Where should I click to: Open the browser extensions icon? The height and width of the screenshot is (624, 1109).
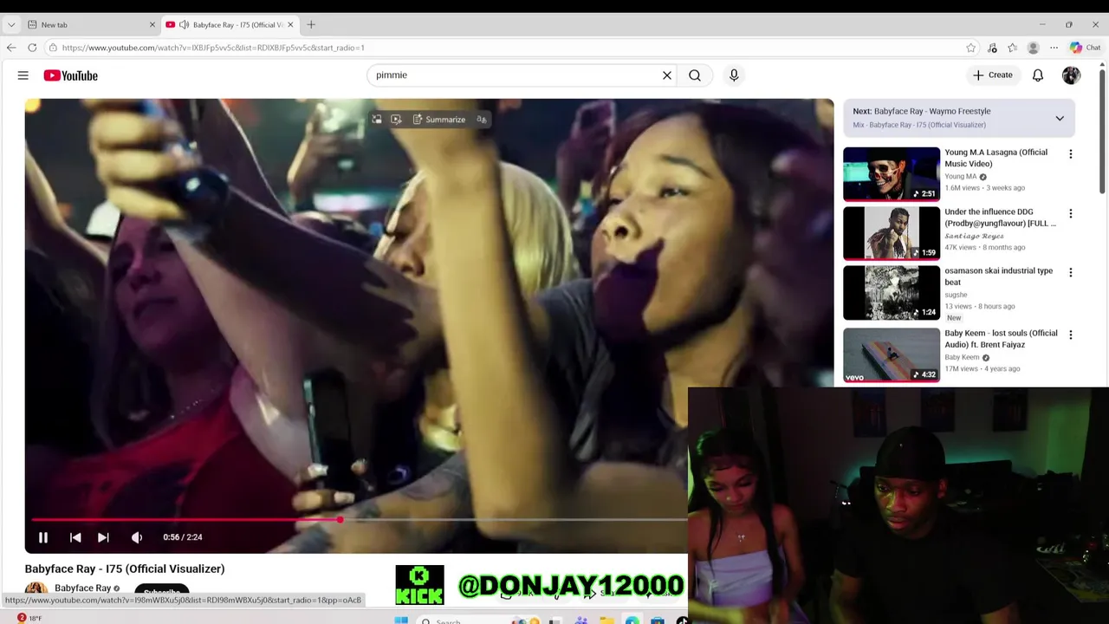(x=992, y=48)
